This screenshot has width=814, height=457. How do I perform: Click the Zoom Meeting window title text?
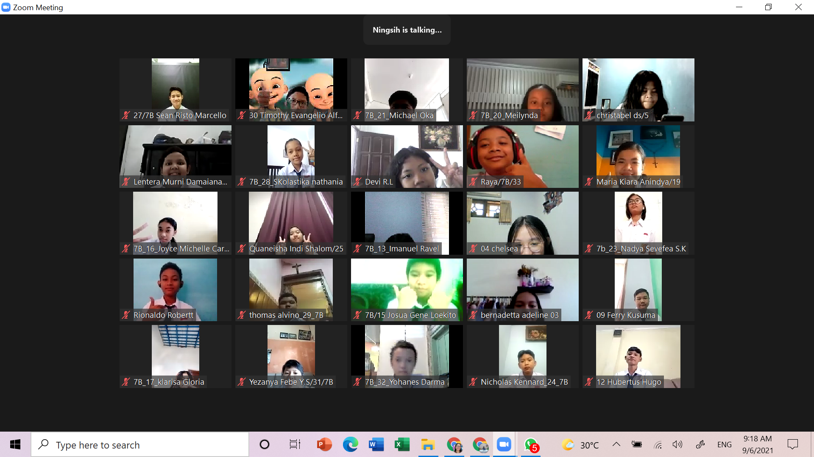(38, 8)
